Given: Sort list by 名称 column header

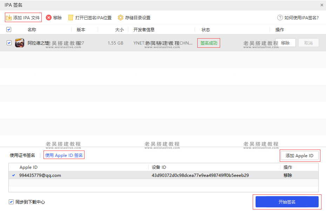Looking at the screenshot, I should click(x=32, y=30).
